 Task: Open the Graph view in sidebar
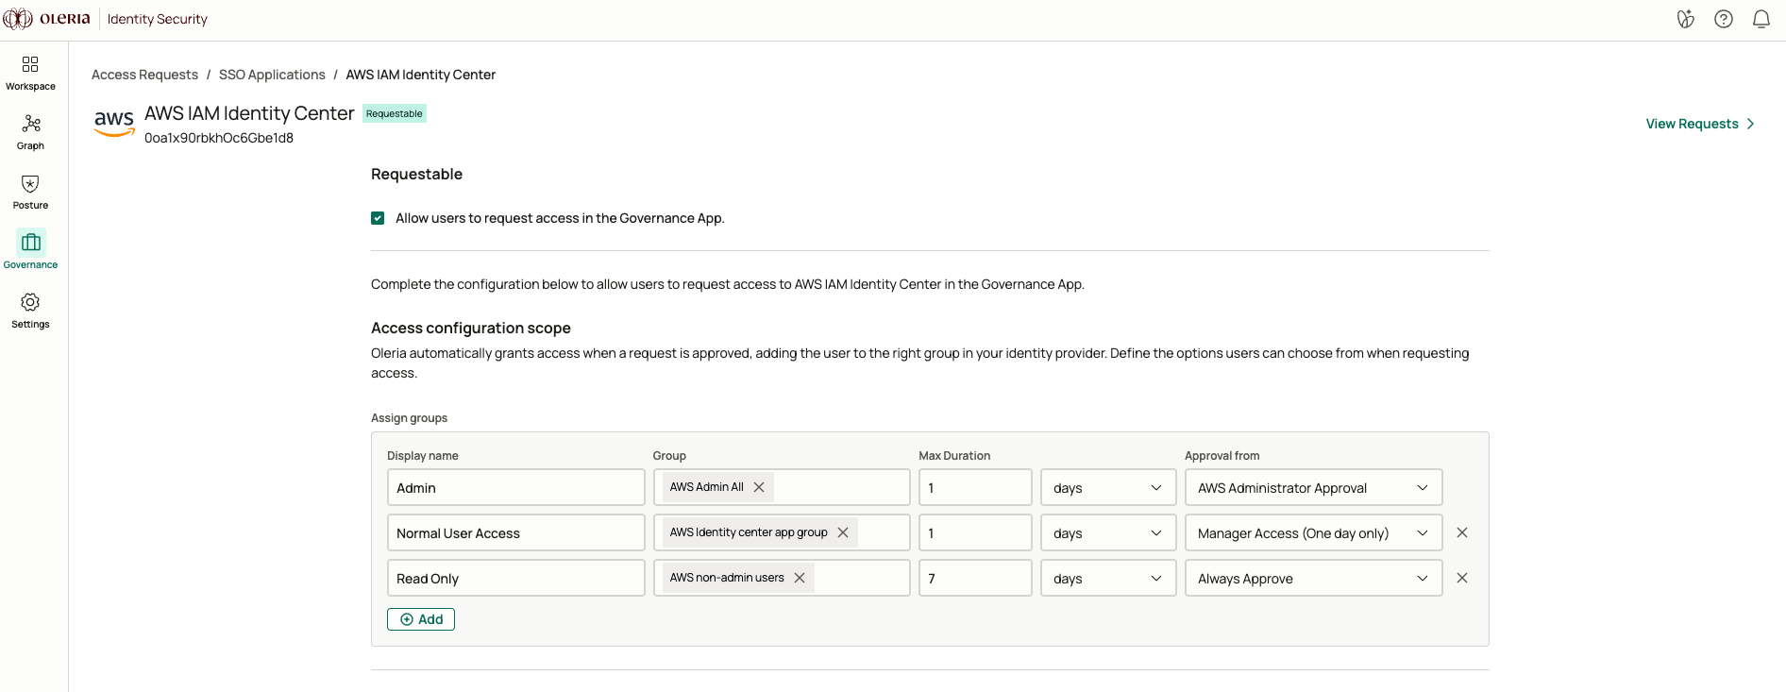point(30,132)
